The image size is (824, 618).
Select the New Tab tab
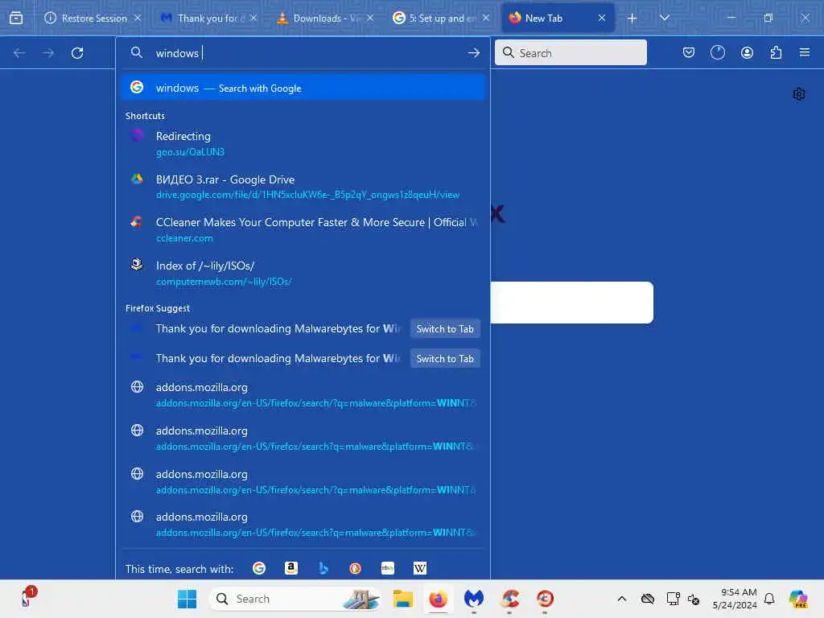point(558,18)
